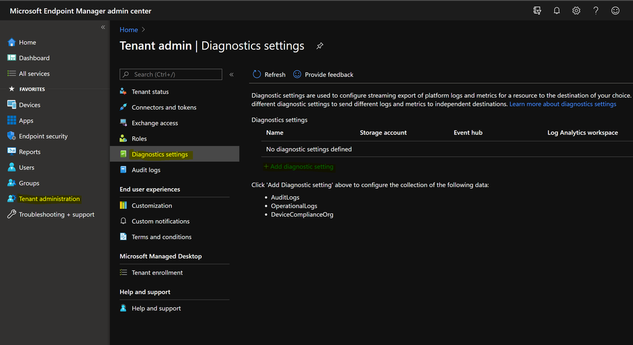Image resolution: width=633 pixels, height=345 pixels.
Task: Click Provide feedback button
Action: (323, 74)
